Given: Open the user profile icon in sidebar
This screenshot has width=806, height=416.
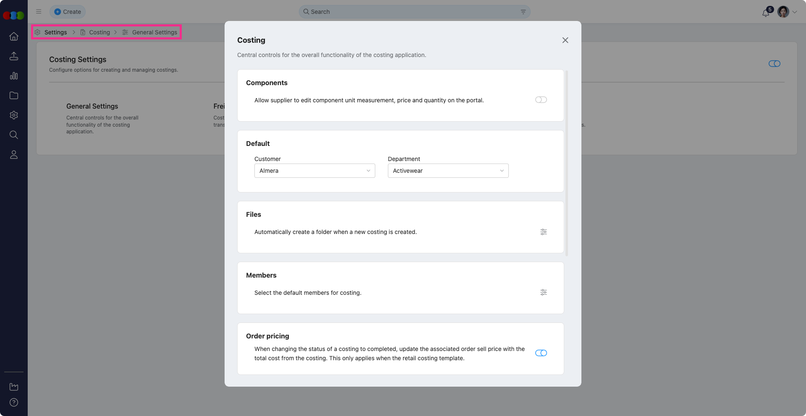Looking at the screenshot, I should coord(14,155).
